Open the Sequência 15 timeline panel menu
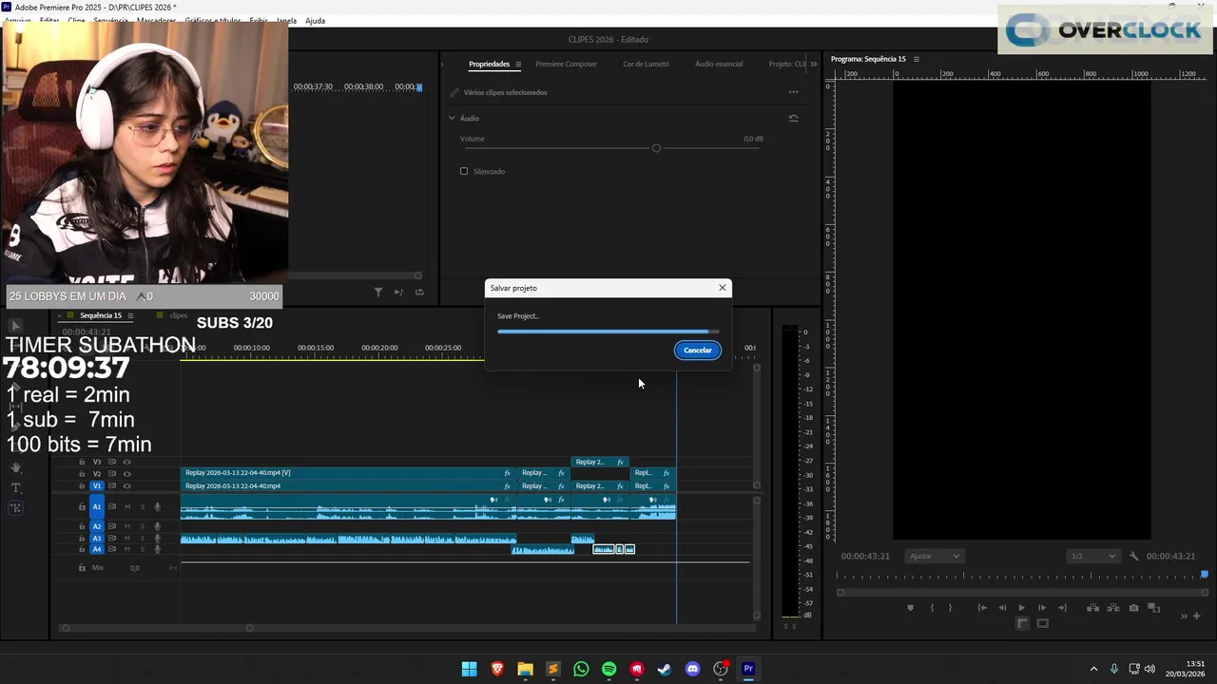This screenshot has width=1217, height=684. 130,315
